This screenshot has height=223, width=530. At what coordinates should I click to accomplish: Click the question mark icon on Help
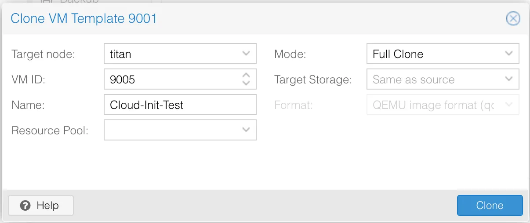[25, 205]
